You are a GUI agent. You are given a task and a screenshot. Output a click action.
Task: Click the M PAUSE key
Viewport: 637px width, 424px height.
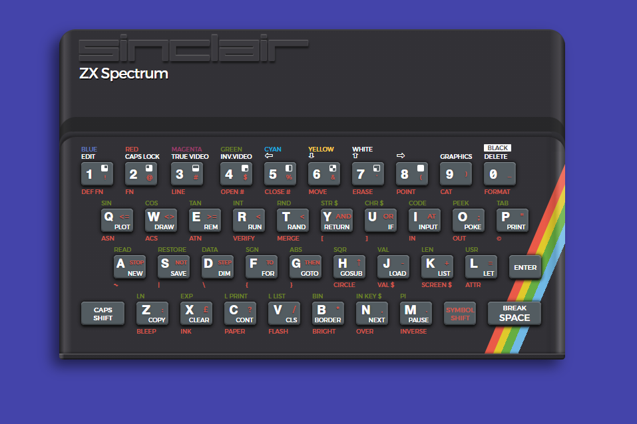[x=415, y=314]
